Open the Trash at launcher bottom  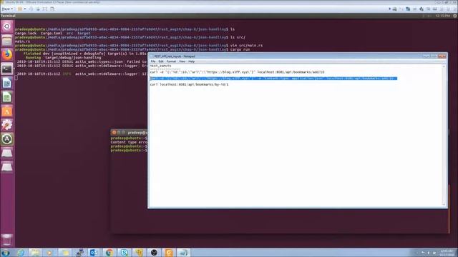[7, 240]
